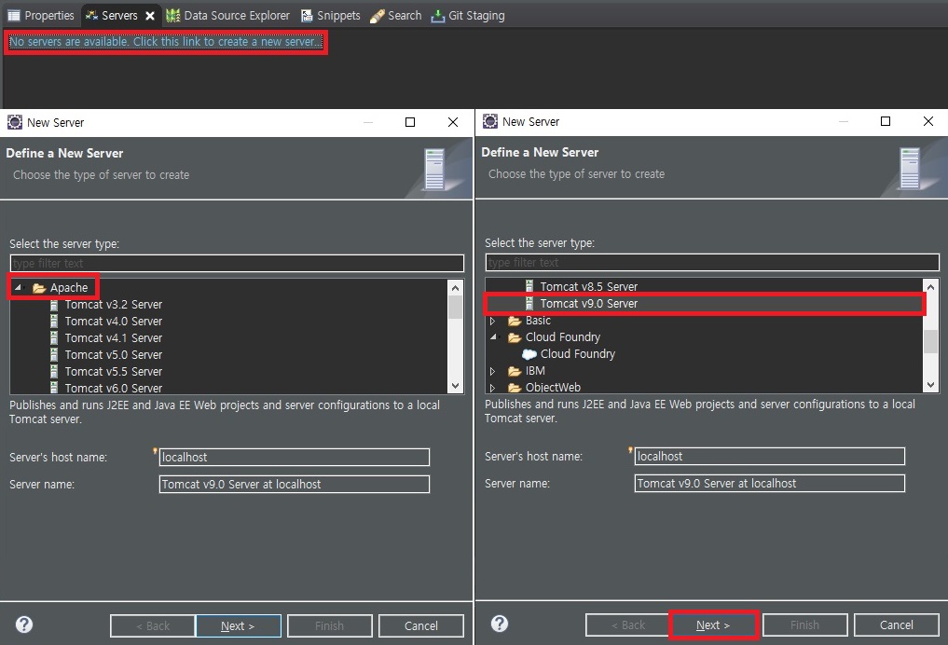This screenshot has height=645, width=948.
Task: Collapse the Cloud Foundry folder in right dialog
Action: point(493,336)
